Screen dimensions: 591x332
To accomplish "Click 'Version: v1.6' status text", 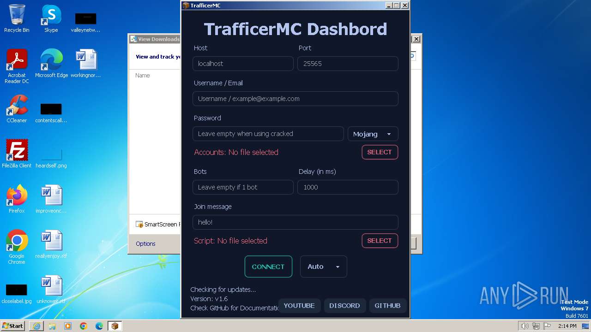I will tap(209, 299).
